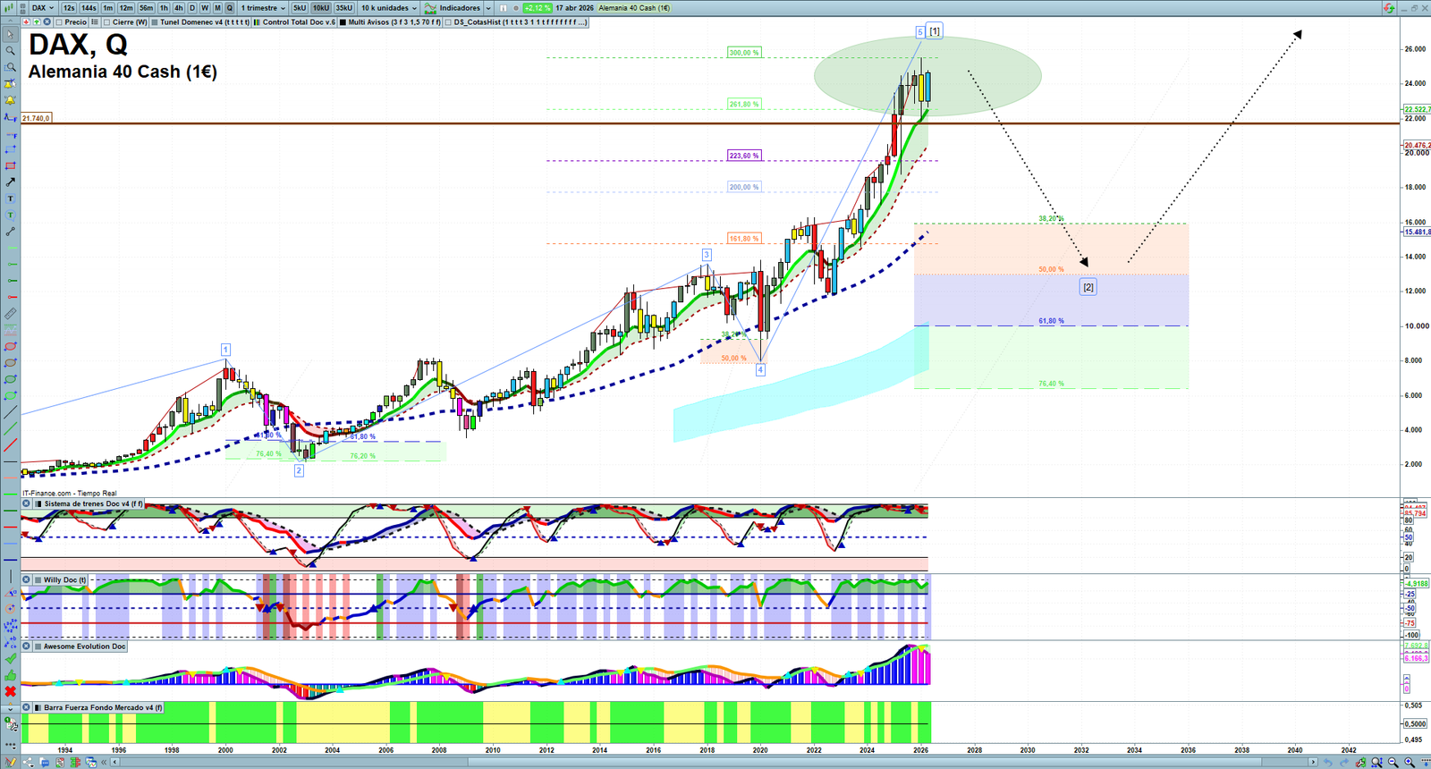Click the bell alert with cursor tool
The width and height of the screenshot is (1431, 769).
10,84
